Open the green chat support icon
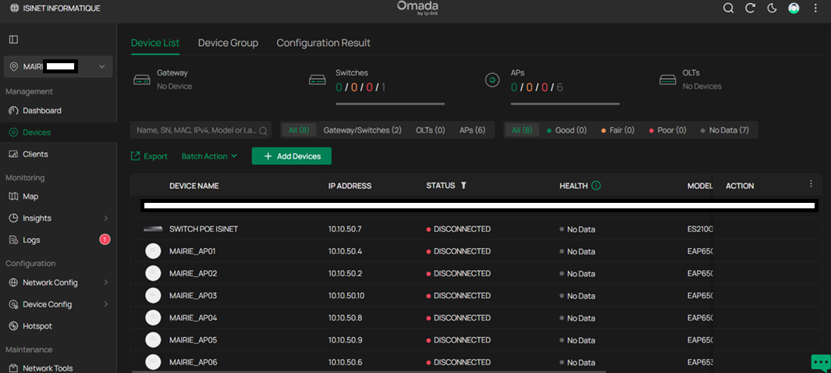This screenshot has width=831, height=373. tap(820, 362)
